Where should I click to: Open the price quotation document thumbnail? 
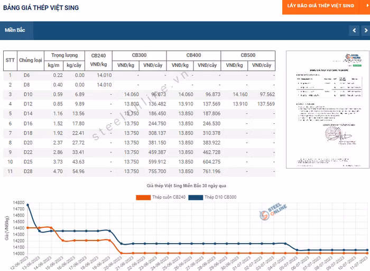tap(323, 110)
